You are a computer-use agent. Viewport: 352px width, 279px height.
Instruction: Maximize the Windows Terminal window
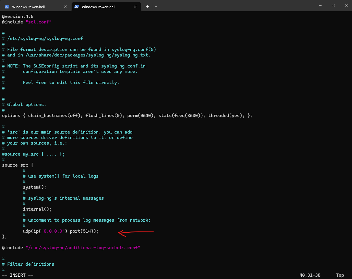(333, 6)
